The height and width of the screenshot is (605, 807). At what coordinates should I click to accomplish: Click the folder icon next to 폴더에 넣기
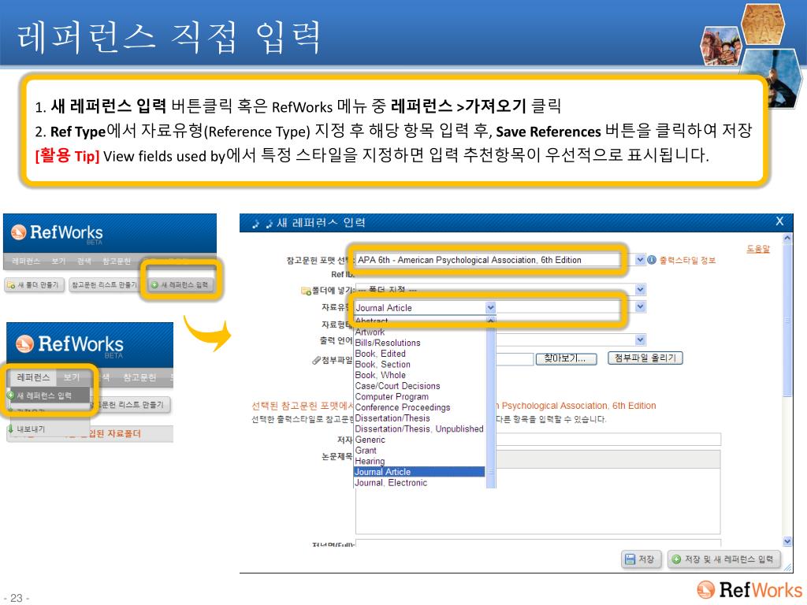click(306, 291)
